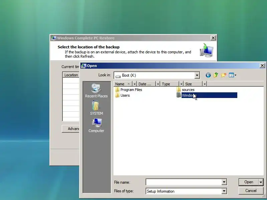This screenshot has height=200, width=267.
Task: Close the Open dialog
Action: (x=262, y=65)
